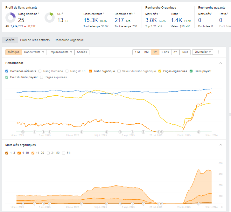Set time range to 6M
The height and width of the screenshot is (212, 231).
(146, 52)
